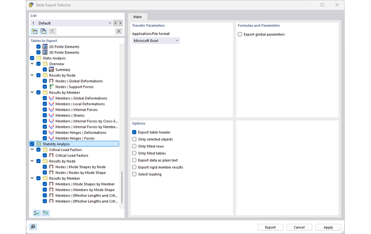The width and height of the screenshot is (371, 234).
Task: Click the Stability Analysis folder icon
Action: (39, 144)
